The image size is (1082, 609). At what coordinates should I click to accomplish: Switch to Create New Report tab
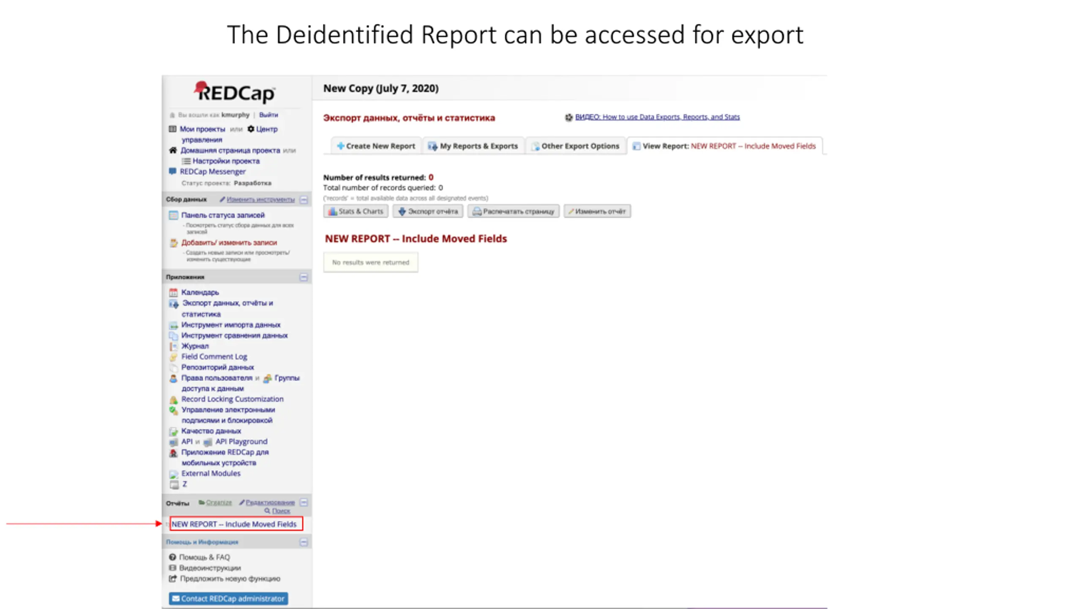[376, 146]
